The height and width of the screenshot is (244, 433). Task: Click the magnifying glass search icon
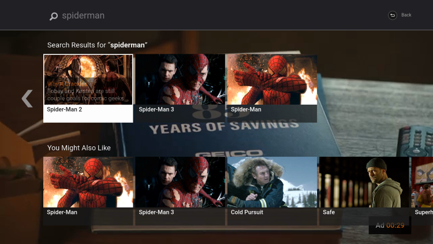click(54, 16)
